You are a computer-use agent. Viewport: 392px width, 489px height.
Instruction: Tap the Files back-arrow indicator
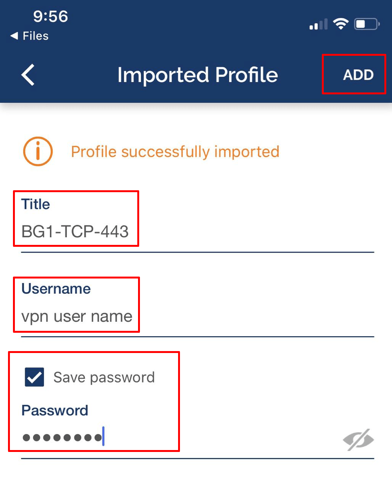pyautogui.click(x=29, y=36)
